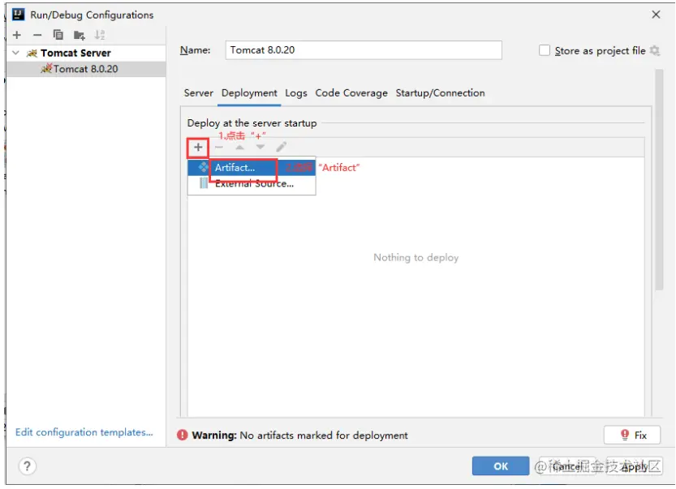Viewport: 676px width, 489px height.
Task: Move the deployment item down
Action: (260, 148)
